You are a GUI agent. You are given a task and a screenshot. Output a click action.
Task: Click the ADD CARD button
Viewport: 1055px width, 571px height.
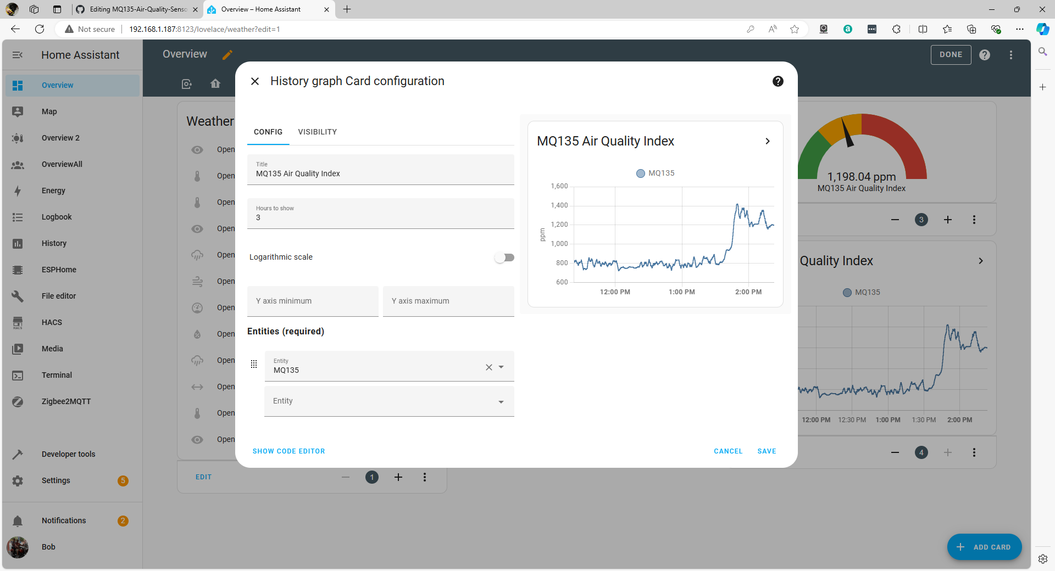[984, 547]
